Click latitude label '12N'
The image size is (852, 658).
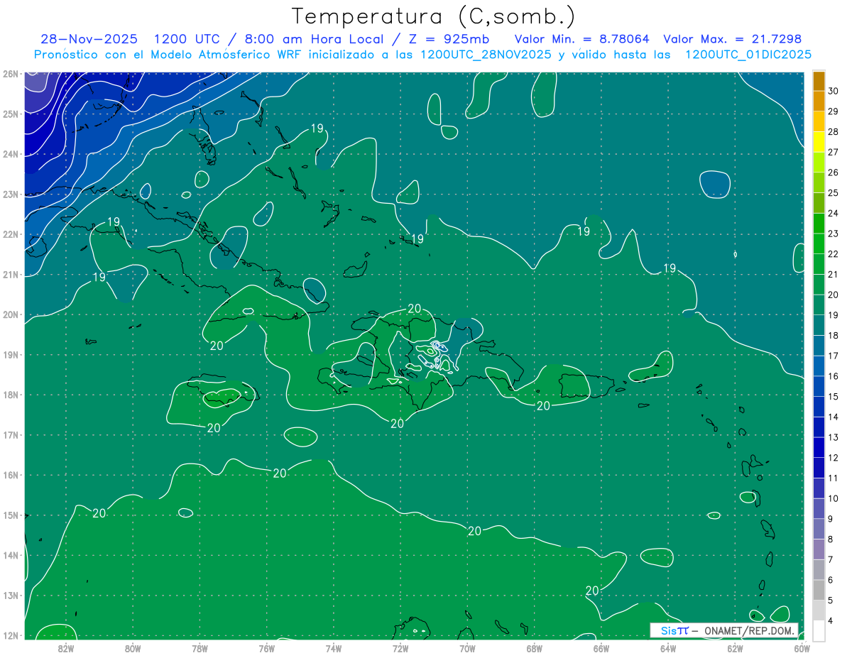pos(10,635)
